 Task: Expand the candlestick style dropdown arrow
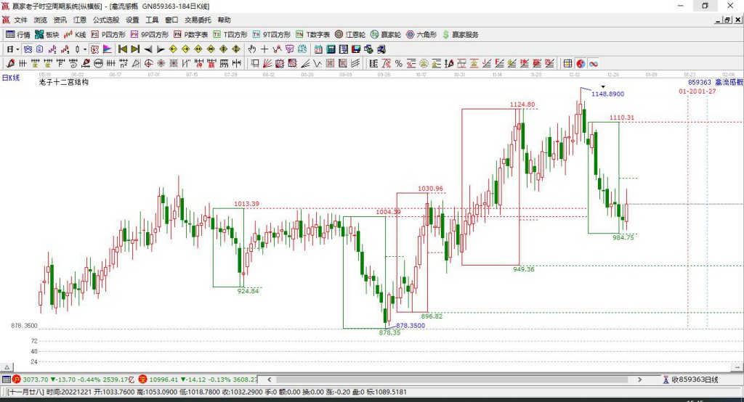coord(85,49)
